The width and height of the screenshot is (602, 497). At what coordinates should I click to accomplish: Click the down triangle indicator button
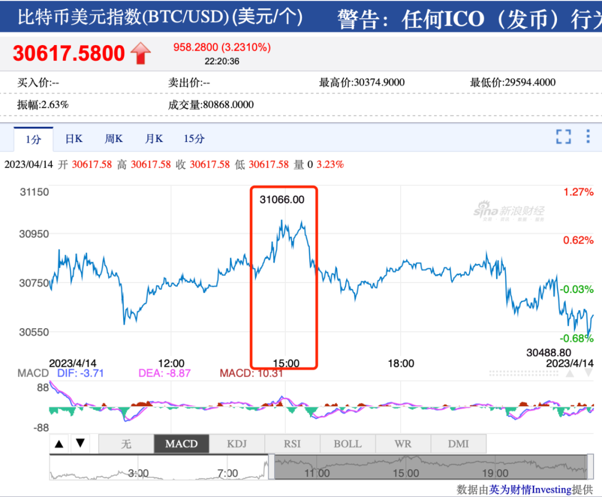coord(80,444)
